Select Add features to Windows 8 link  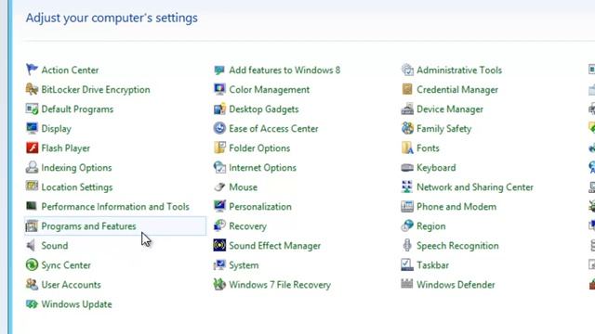click(x=284, y=71)
